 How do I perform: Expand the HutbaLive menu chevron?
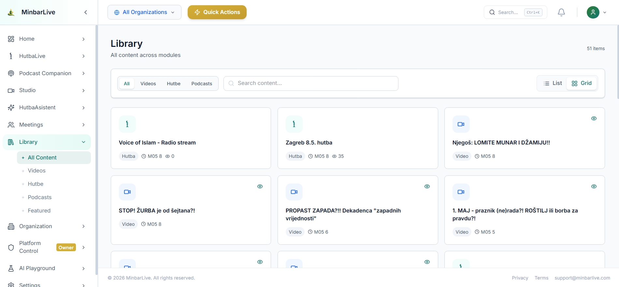pyautogui.click(x=83, y=56)
